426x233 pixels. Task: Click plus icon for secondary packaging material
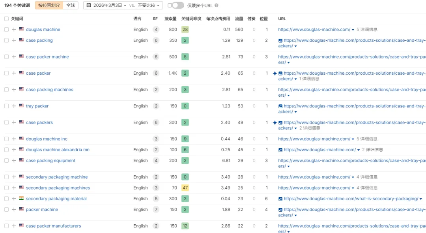14,199
